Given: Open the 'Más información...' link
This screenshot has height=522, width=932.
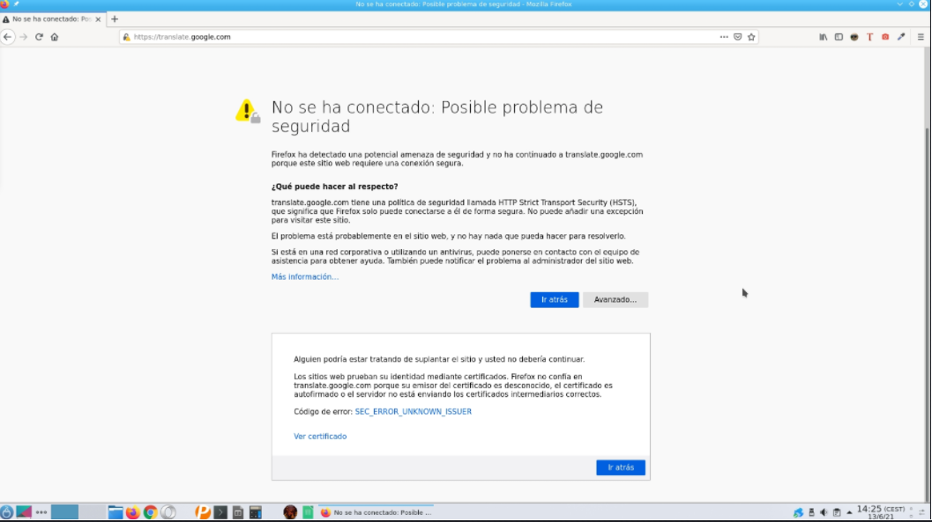Looking at the screenshot, I should click(x=305, y=276).
